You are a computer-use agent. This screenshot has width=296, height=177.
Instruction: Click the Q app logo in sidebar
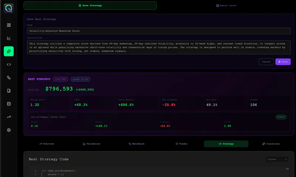(9, 8)
